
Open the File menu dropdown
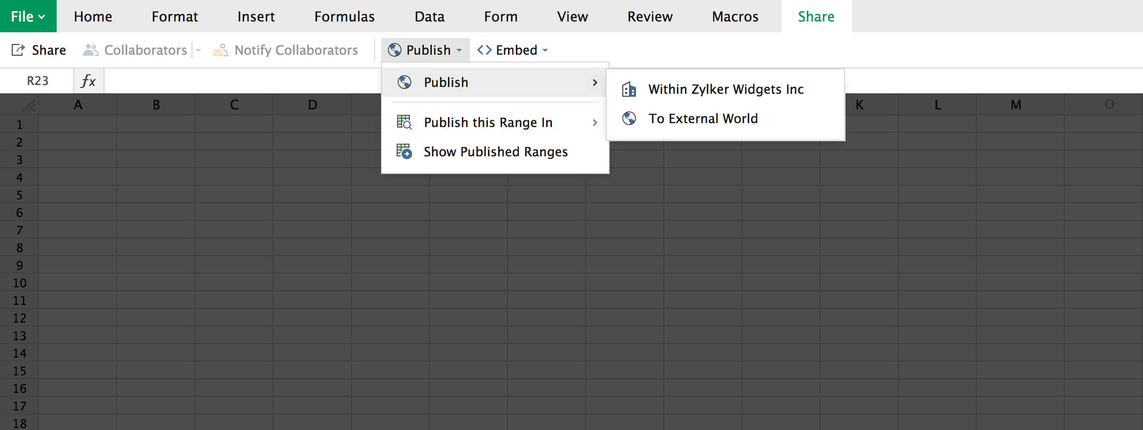click(x=28, y=16)
